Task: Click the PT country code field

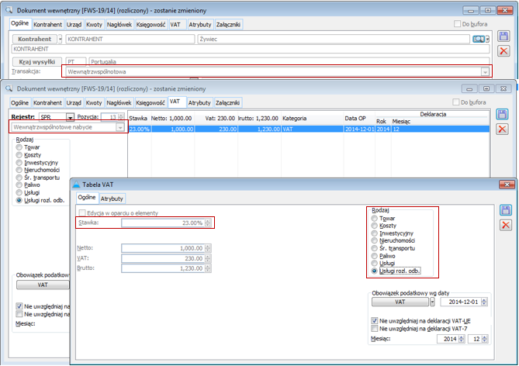Action: (x=76, y=61)
